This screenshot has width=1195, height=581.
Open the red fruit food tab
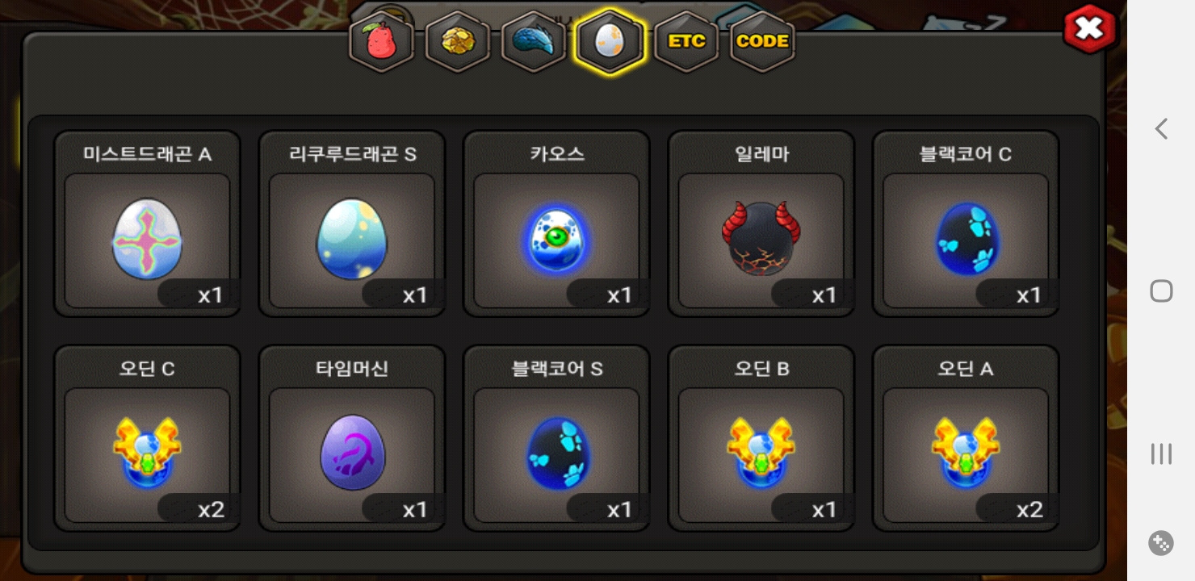coord(381,41)
